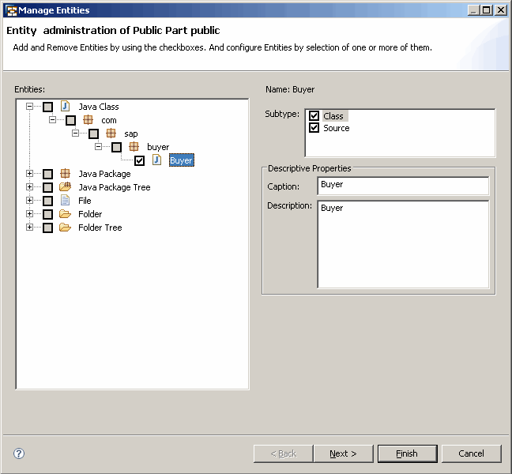Expand the Java Package Tree node

point(29,186)
